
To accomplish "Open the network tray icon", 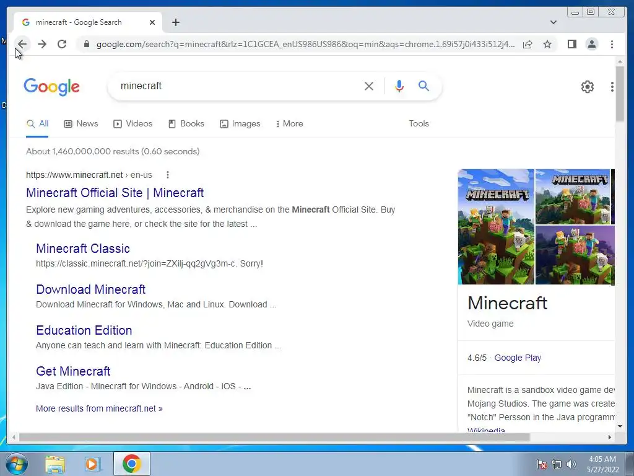I will [557, 464].
